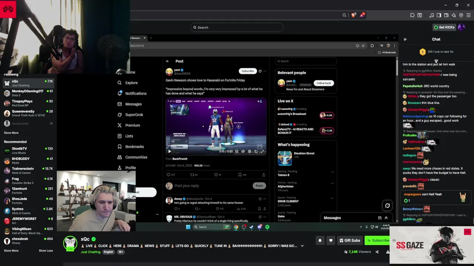This screenshot has width=474, height=266.
Task: Click Reply button beside Post your reply
Action: [x=259, y=185]
